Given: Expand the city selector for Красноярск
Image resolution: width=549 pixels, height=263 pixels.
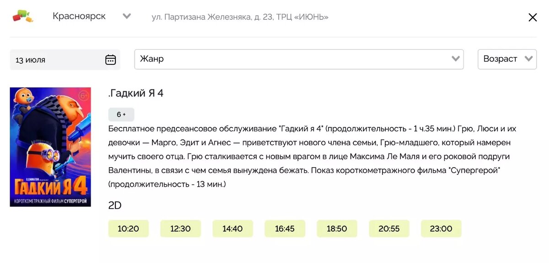Looking at the screenshot, I should [x=79, y=16].
